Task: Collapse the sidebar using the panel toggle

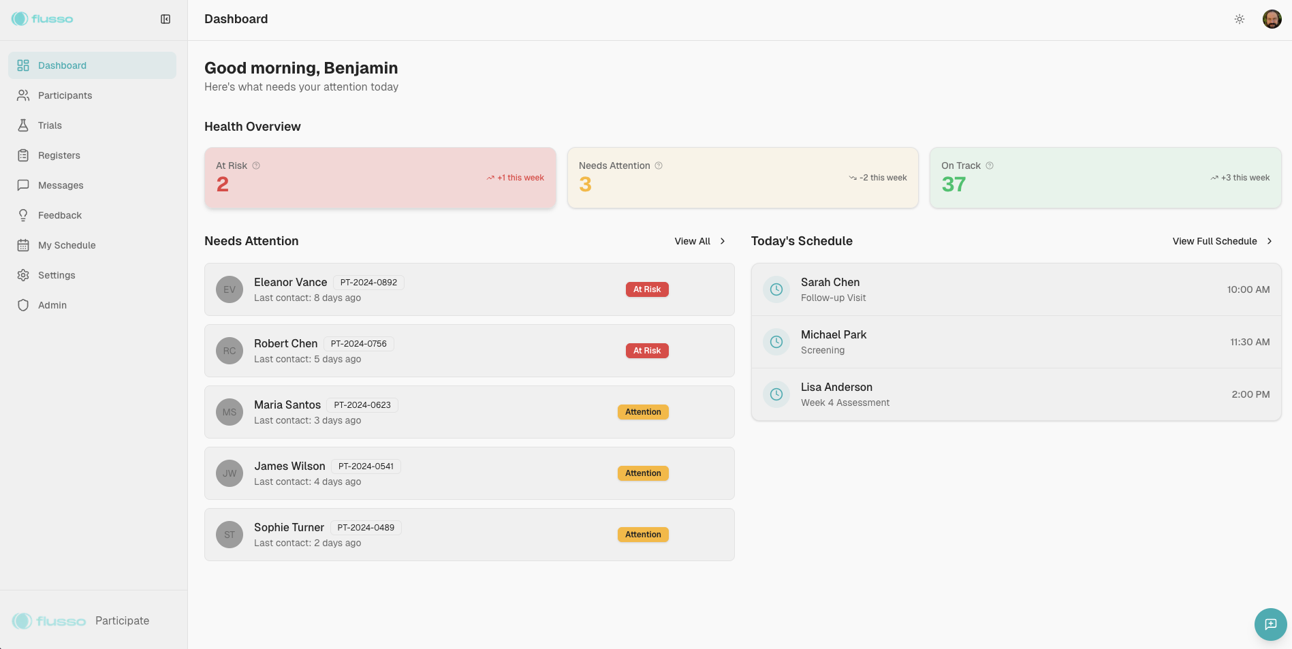Action: (165, 19)
